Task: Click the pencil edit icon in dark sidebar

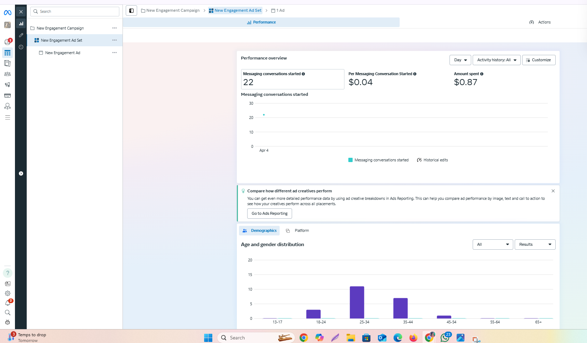Action: 21,35
